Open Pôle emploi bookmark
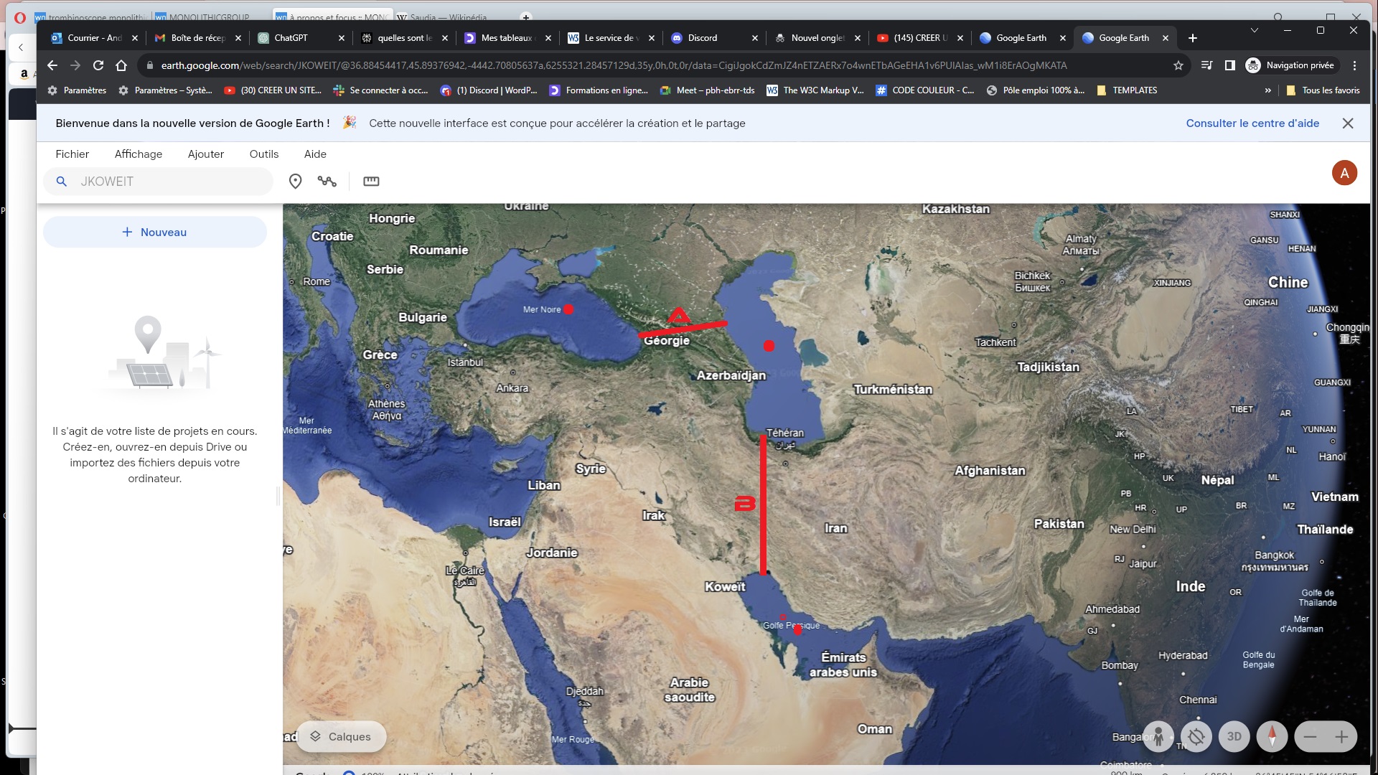This screenshot has height=775, width=1378. pyautogui.click(x=1036, y=90)
